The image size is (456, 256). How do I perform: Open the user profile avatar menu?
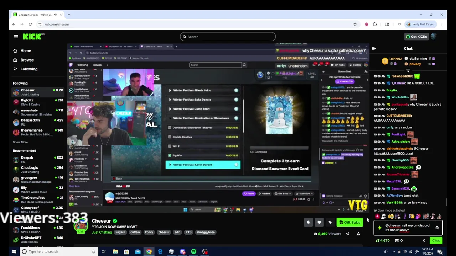click(x=434, y=36)
